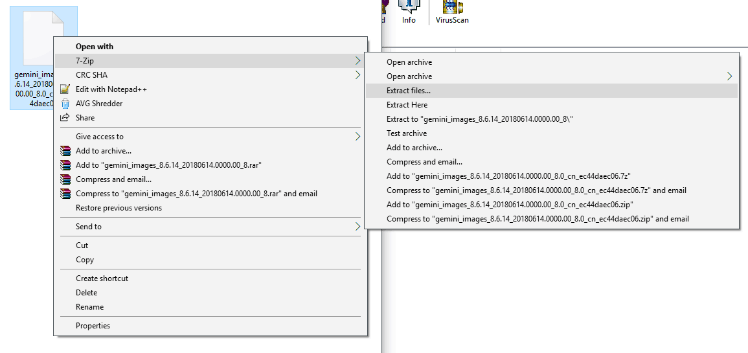748x353 pixels.
Task: Open the 7-Zip menu entry
Action: click(210, 61)
